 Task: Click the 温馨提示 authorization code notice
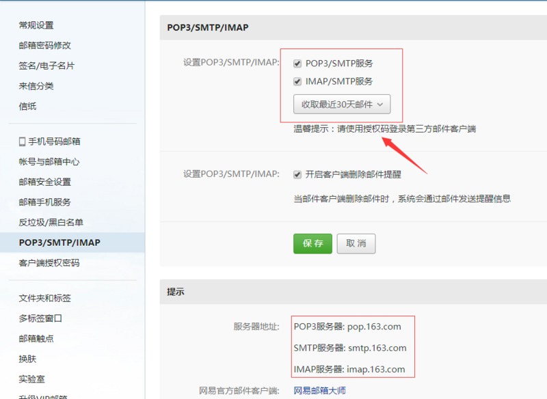pyautogui.click(x=385, y=129)
